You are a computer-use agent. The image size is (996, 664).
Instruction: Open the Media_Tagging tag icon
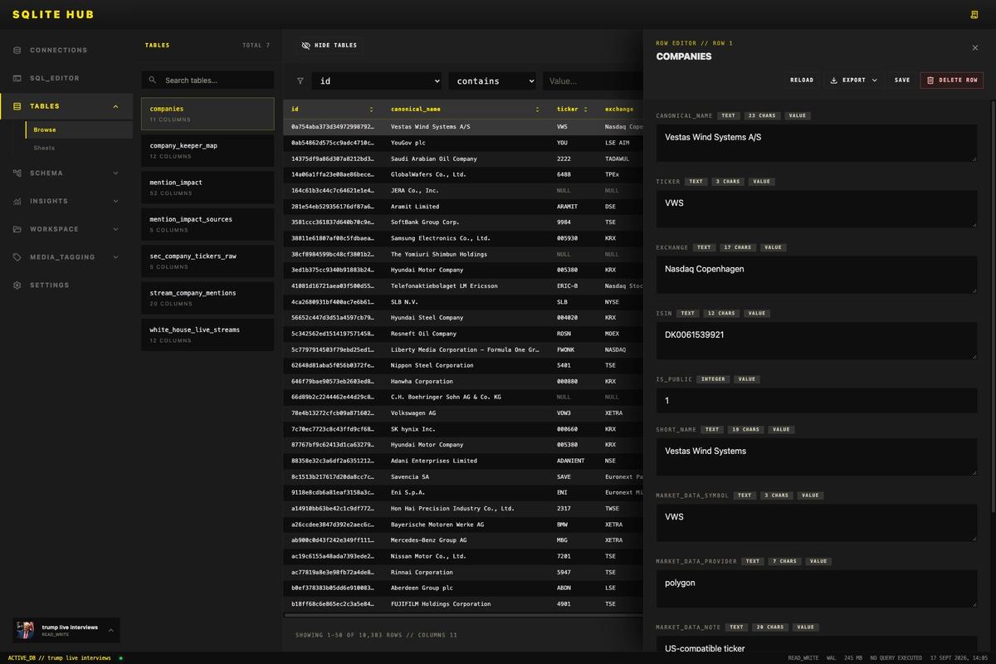tap(17, 257)
